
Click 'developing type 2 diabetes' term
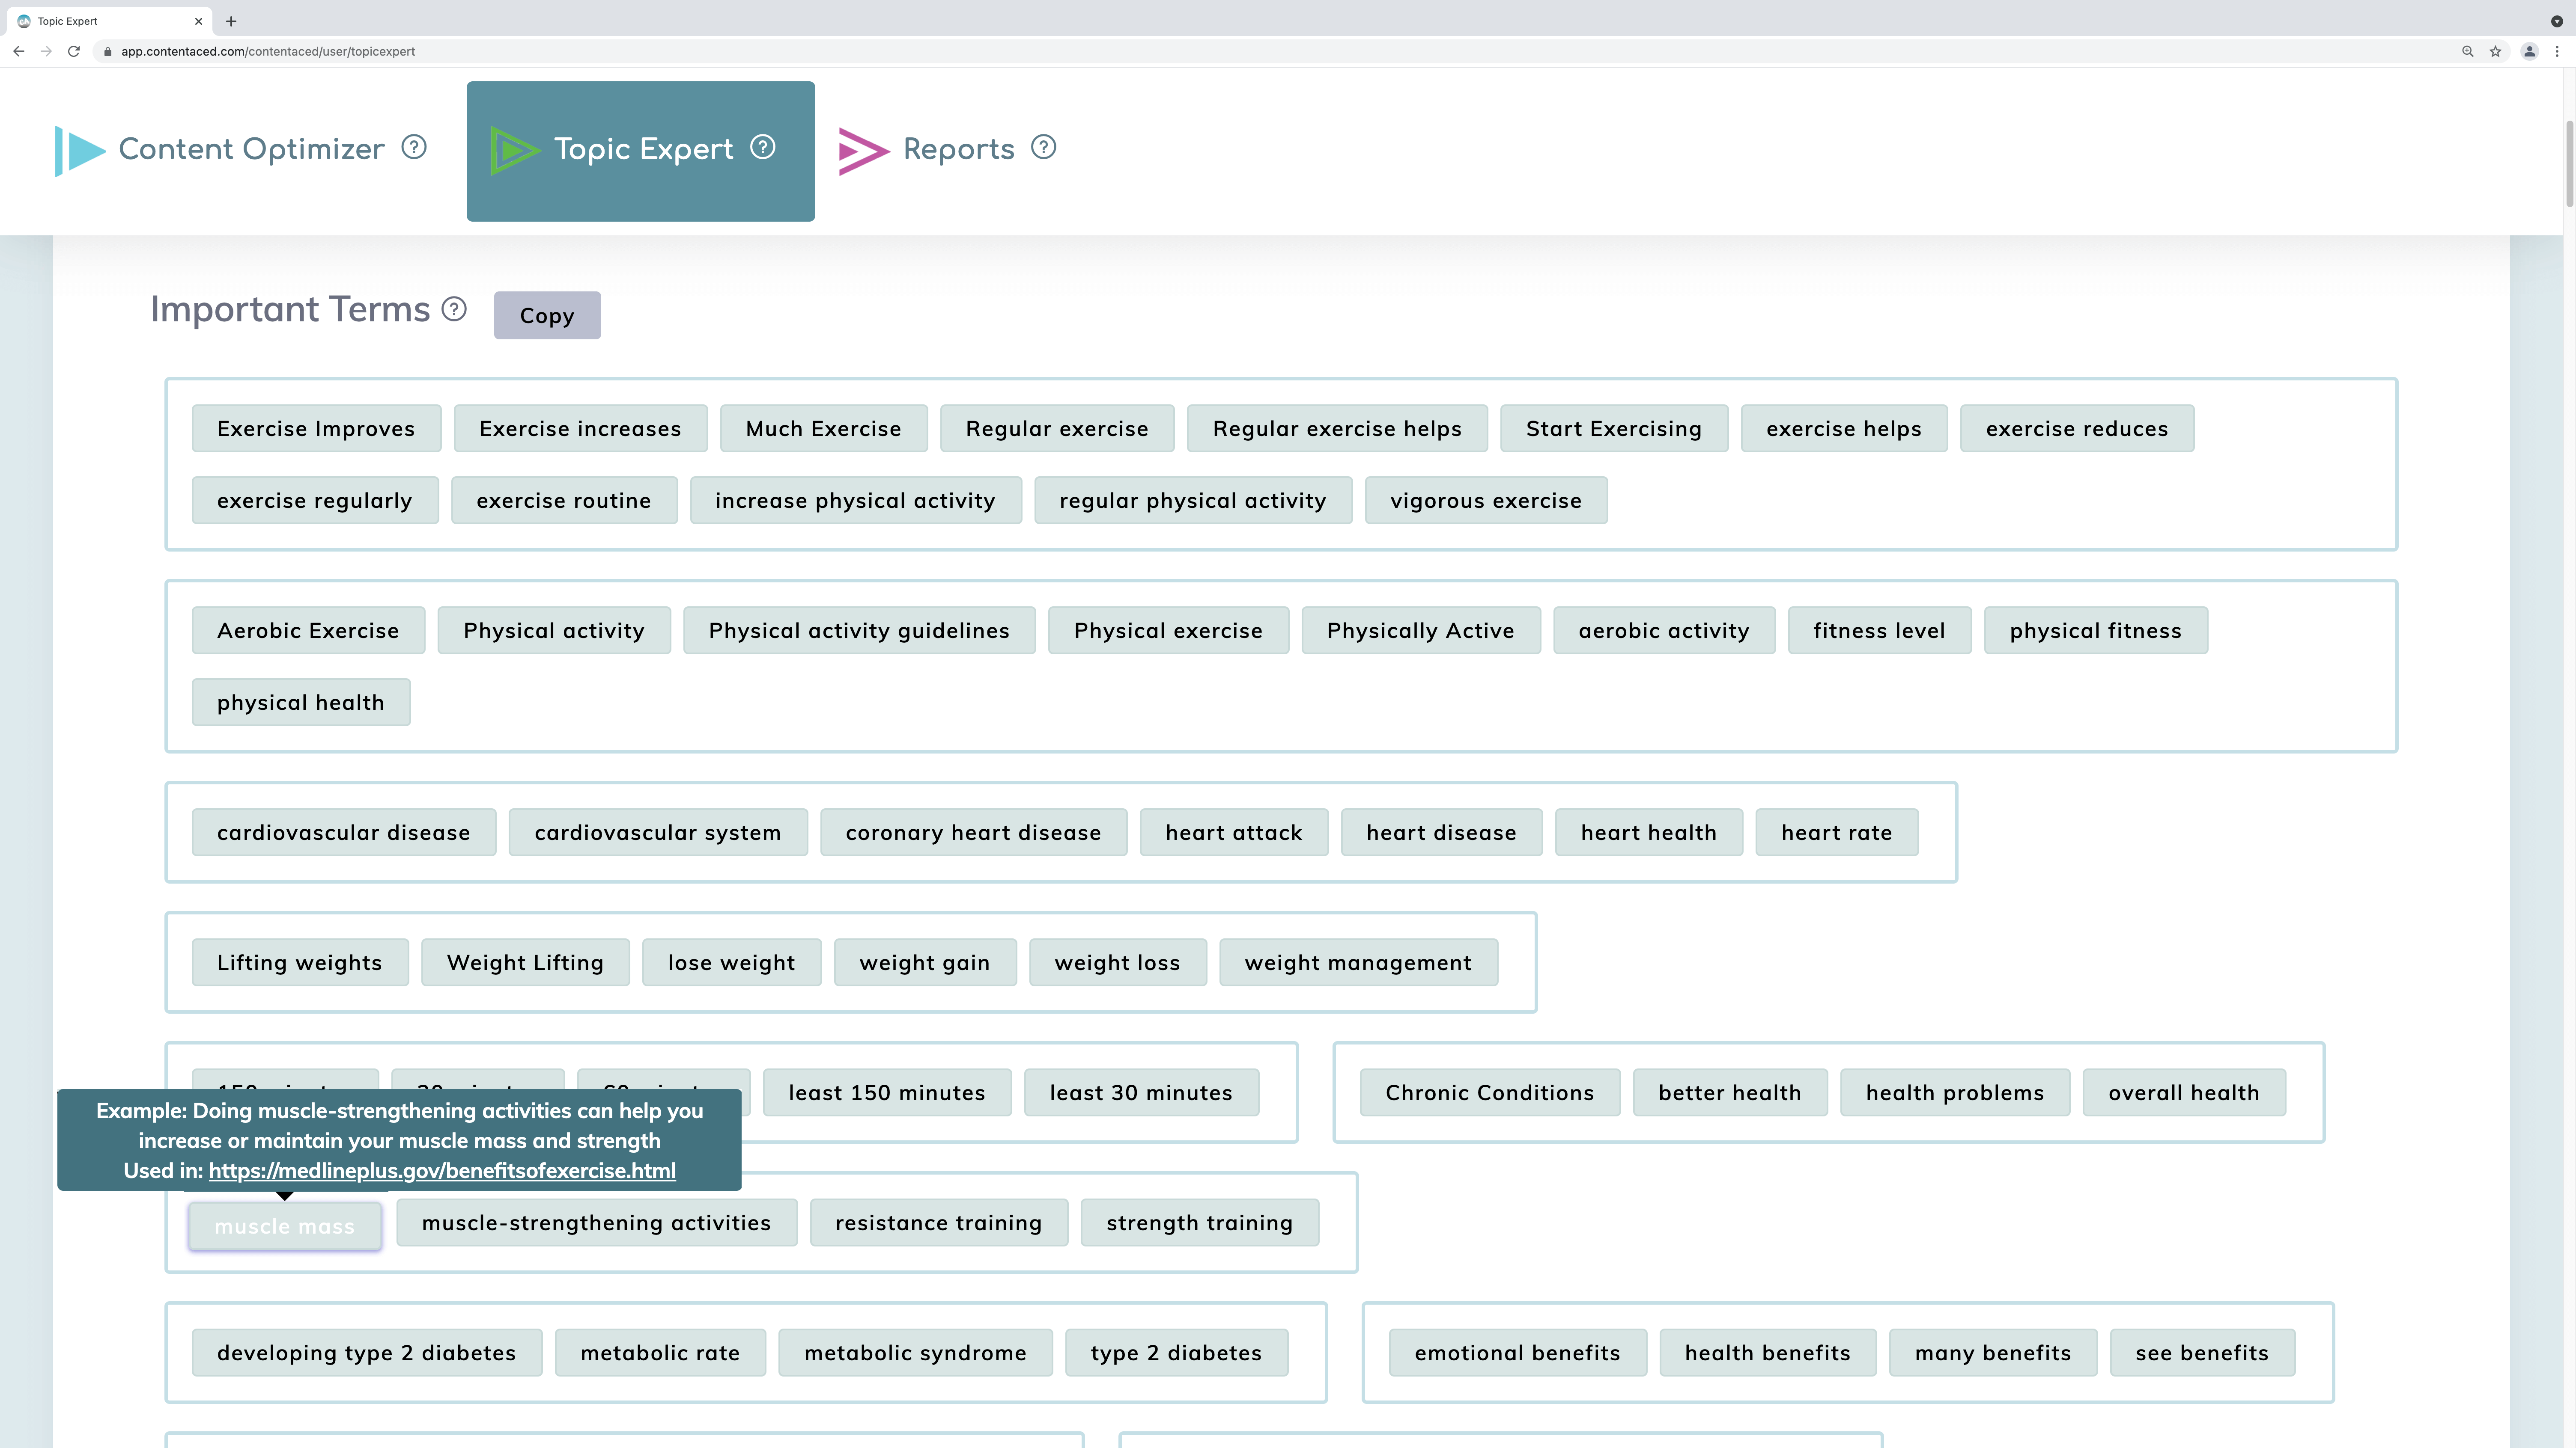coord(367,1352)
